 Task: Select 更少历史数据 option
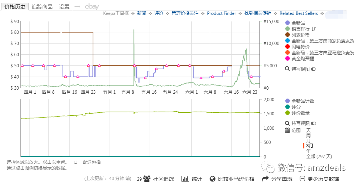(x=323, y=179)
